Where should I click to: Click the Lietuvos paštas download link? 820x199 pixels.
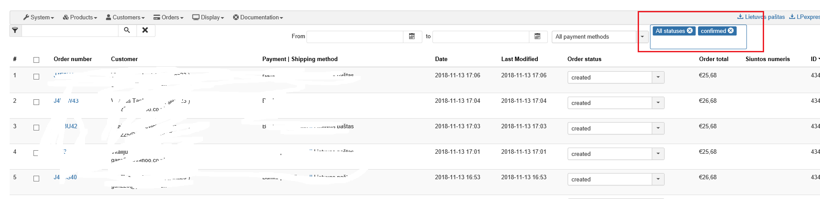761,17
